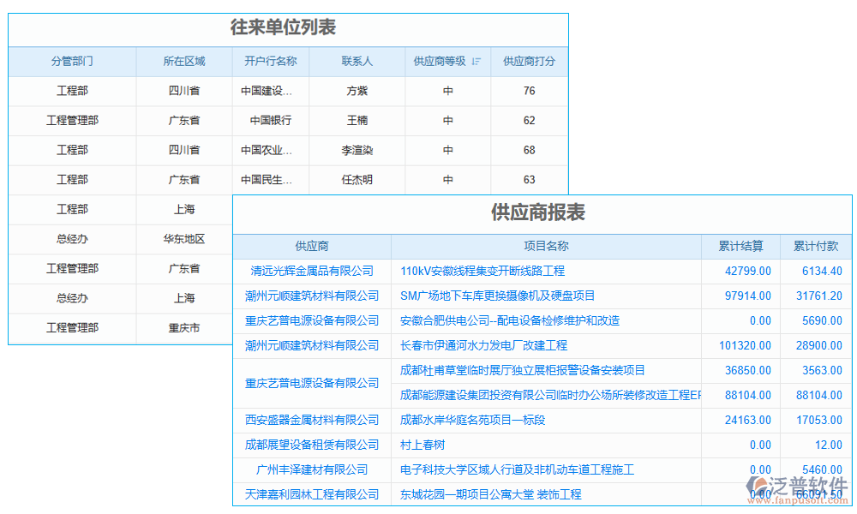Image resolution: width=857 pixels, height=514 pixels.
Task: Click the 供应商 column header in supplier report
Action: (x=313, y=246)
